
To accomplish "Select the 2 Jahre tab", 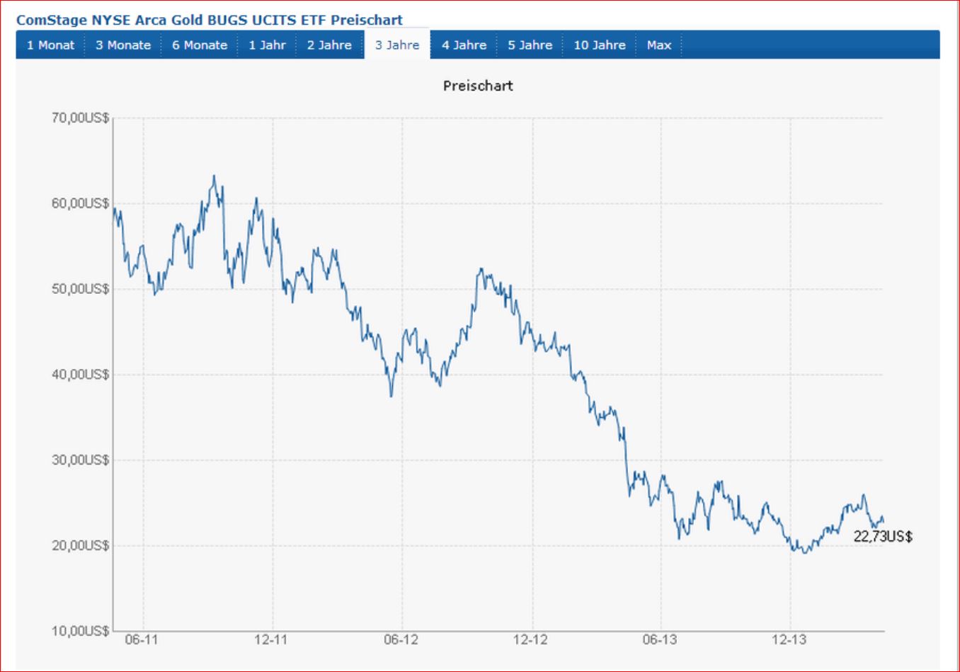I will coord(329,45).
